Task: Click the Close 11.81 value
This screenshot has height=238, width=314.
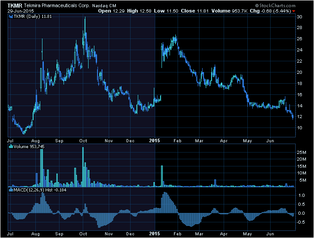Action: coord(195,11)
